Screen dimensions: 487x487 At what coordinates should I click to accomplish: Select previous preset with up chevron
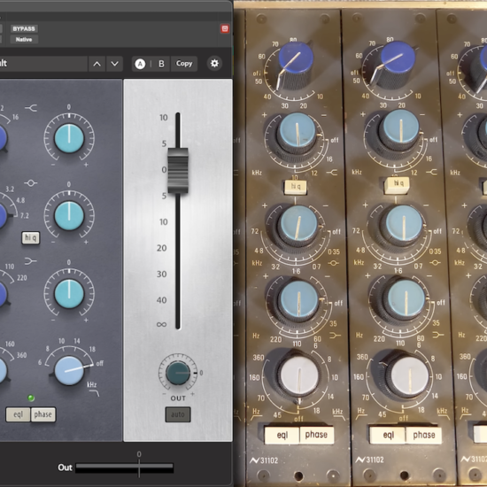97,64
